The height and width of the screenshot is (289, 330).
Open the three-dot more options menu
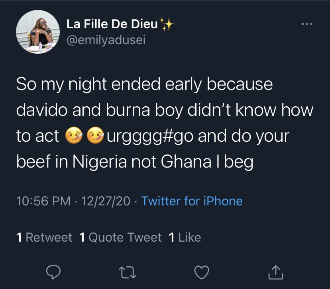(307, 25)
